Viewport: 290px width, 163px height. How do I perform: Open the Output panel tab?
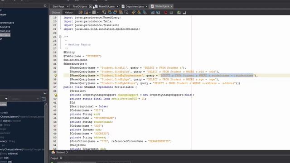pos(54,158)
